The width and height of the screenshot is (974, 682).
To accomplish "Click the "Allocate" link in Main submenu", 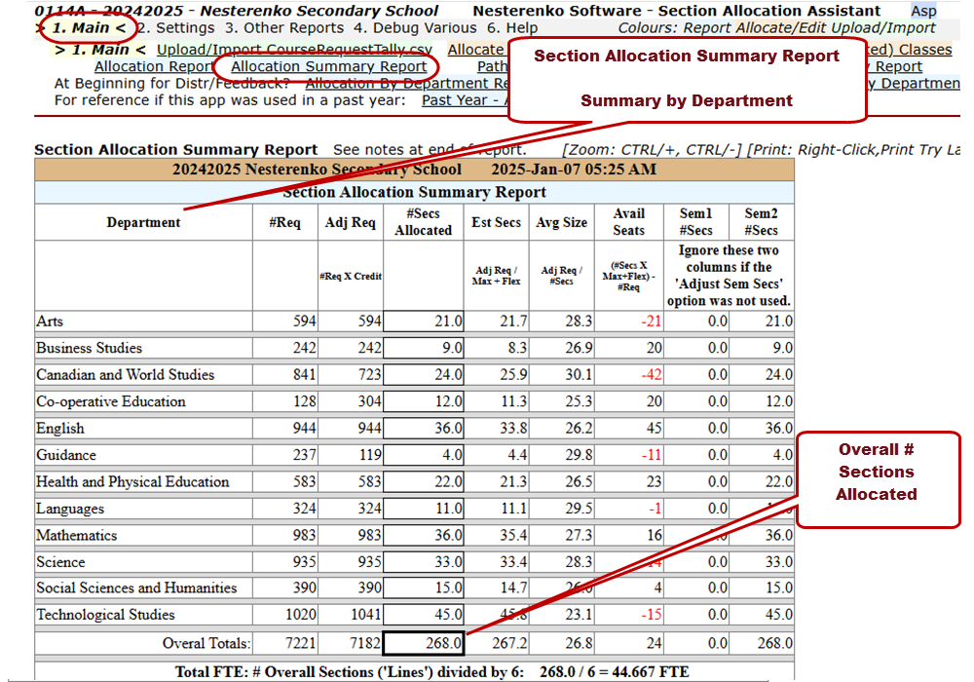I will coord(475,50).
